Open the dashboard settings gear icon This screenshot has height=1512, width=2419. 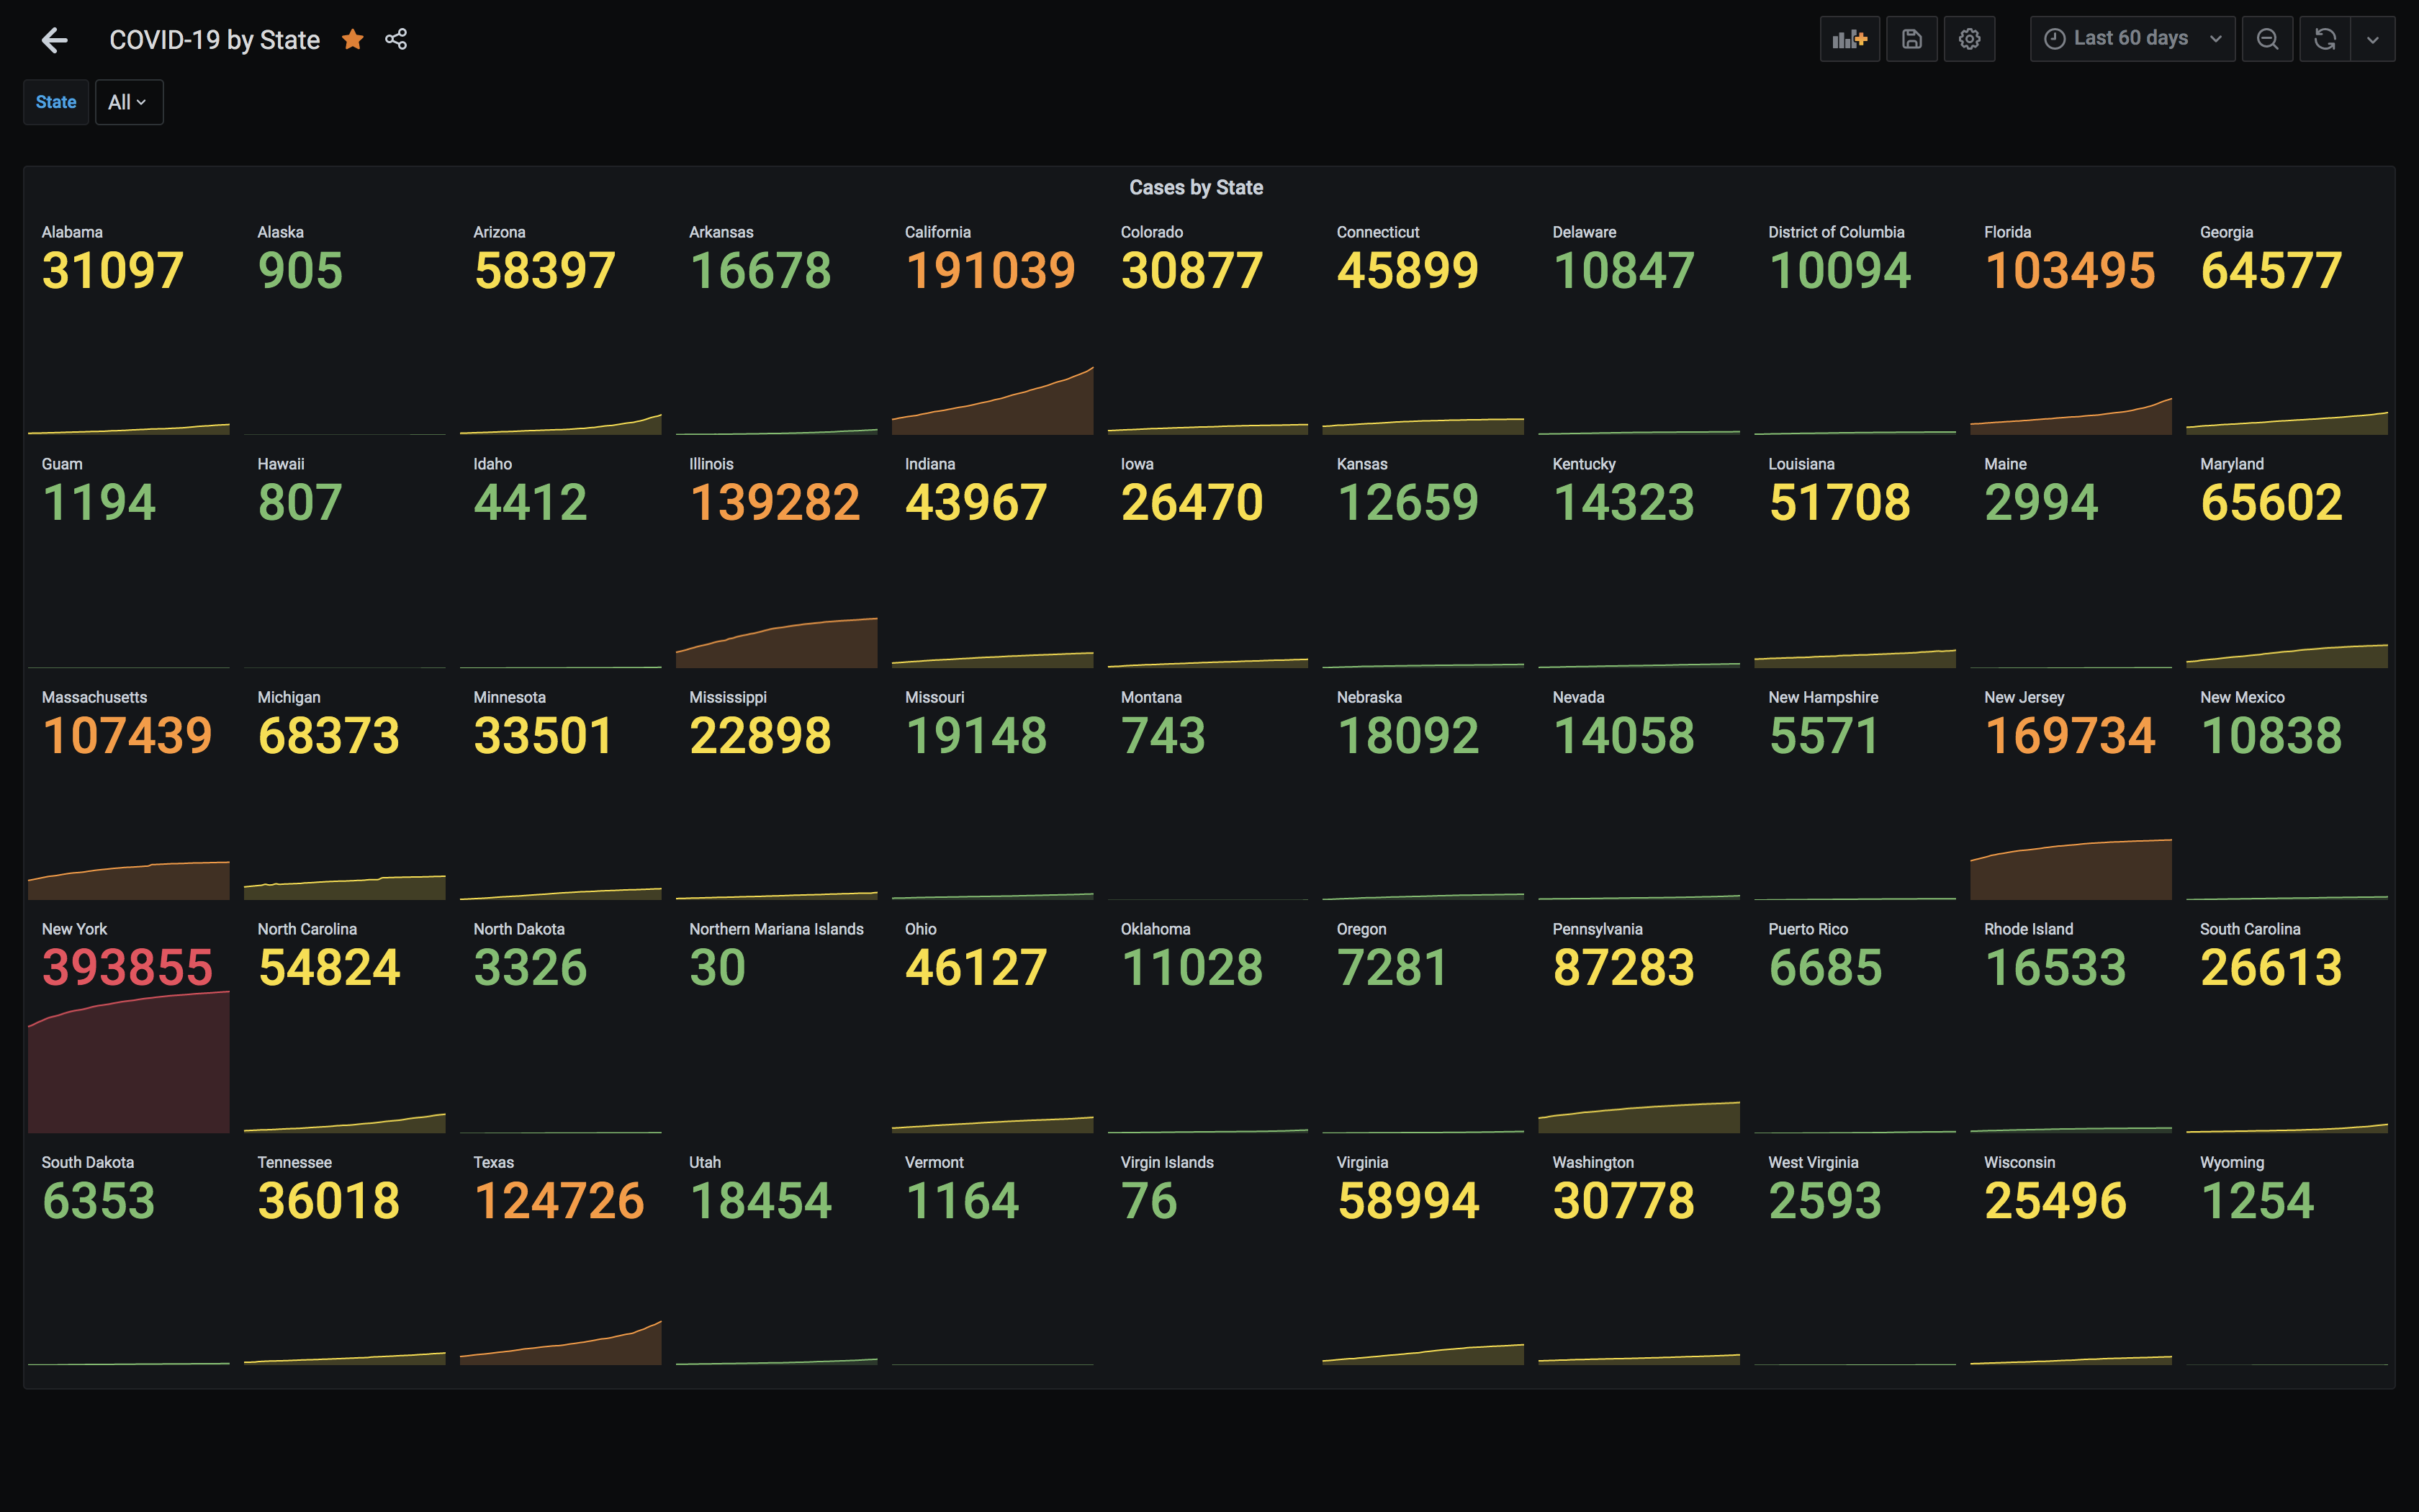pos(1970,38)
